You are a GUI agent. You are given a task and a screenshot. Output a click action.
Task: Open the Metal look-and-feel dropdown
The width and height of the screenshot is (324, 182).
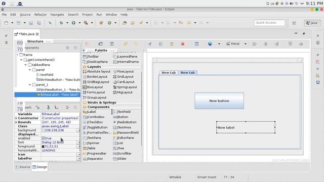(x=245, y=44)
